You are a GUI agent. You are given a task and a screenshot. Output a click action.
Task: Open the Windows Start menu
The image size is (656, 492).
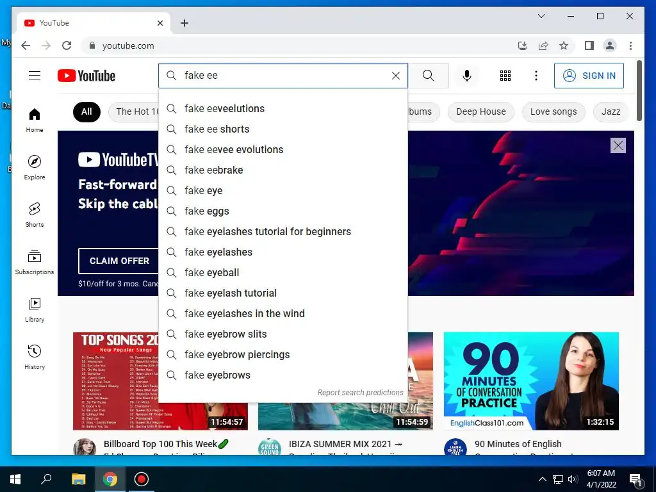[x=15, y=479]
